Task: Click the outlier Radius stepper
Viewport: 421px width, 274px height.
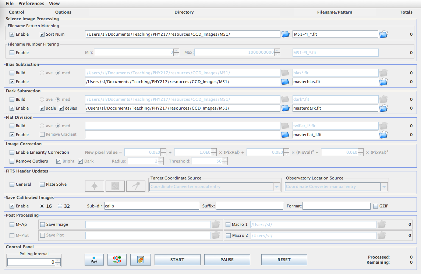Action: coord(160,161)
